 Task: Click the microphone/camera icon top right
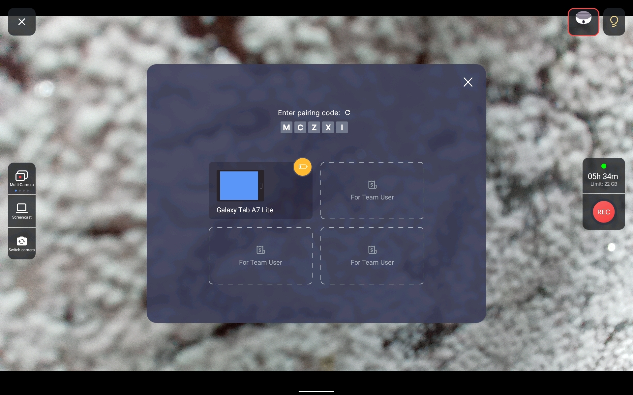[584, 22]
